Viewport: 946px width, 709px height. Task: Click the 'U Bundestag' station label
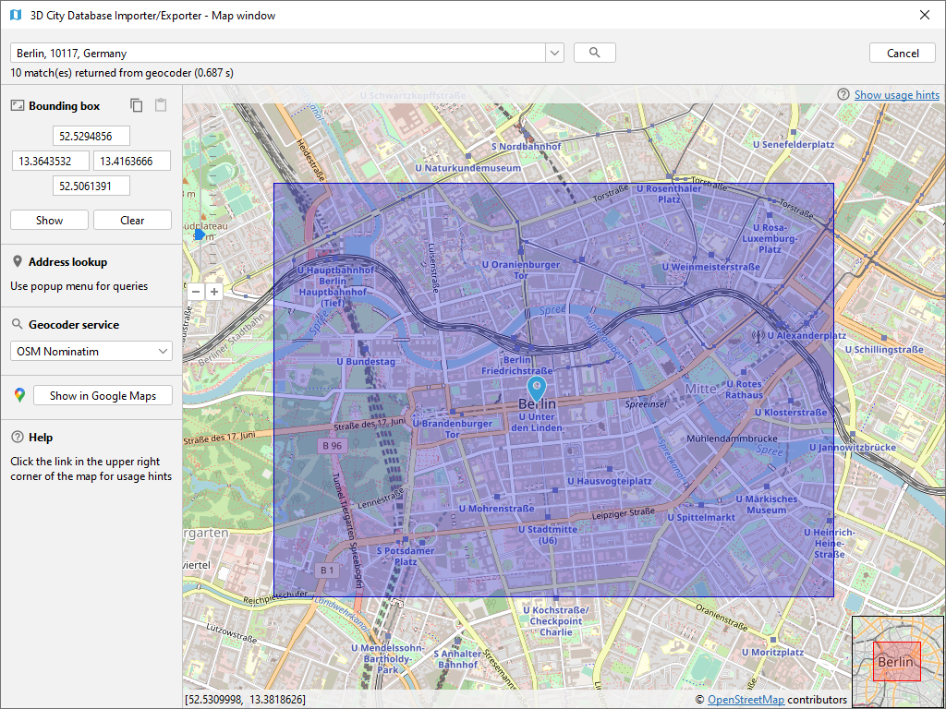[x=366, y=361]
